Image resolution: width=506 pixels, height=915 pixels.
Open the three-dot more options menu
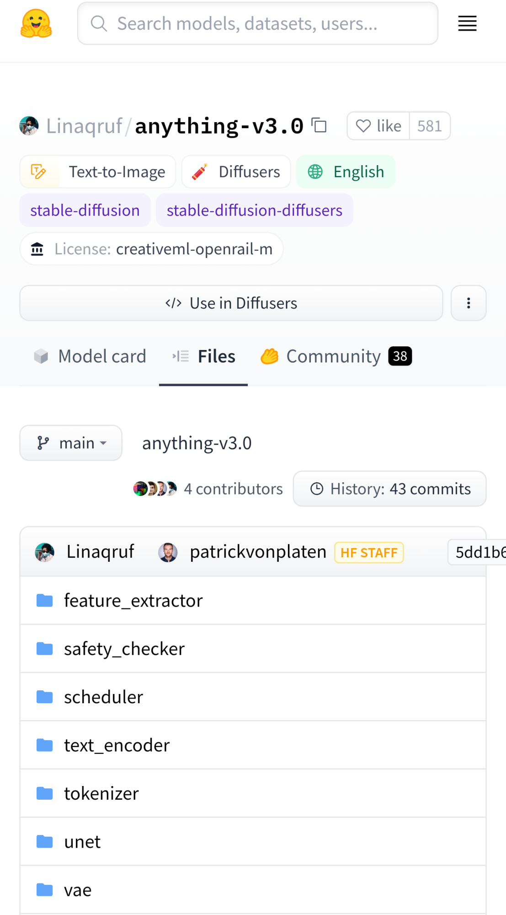pos(469,303)
